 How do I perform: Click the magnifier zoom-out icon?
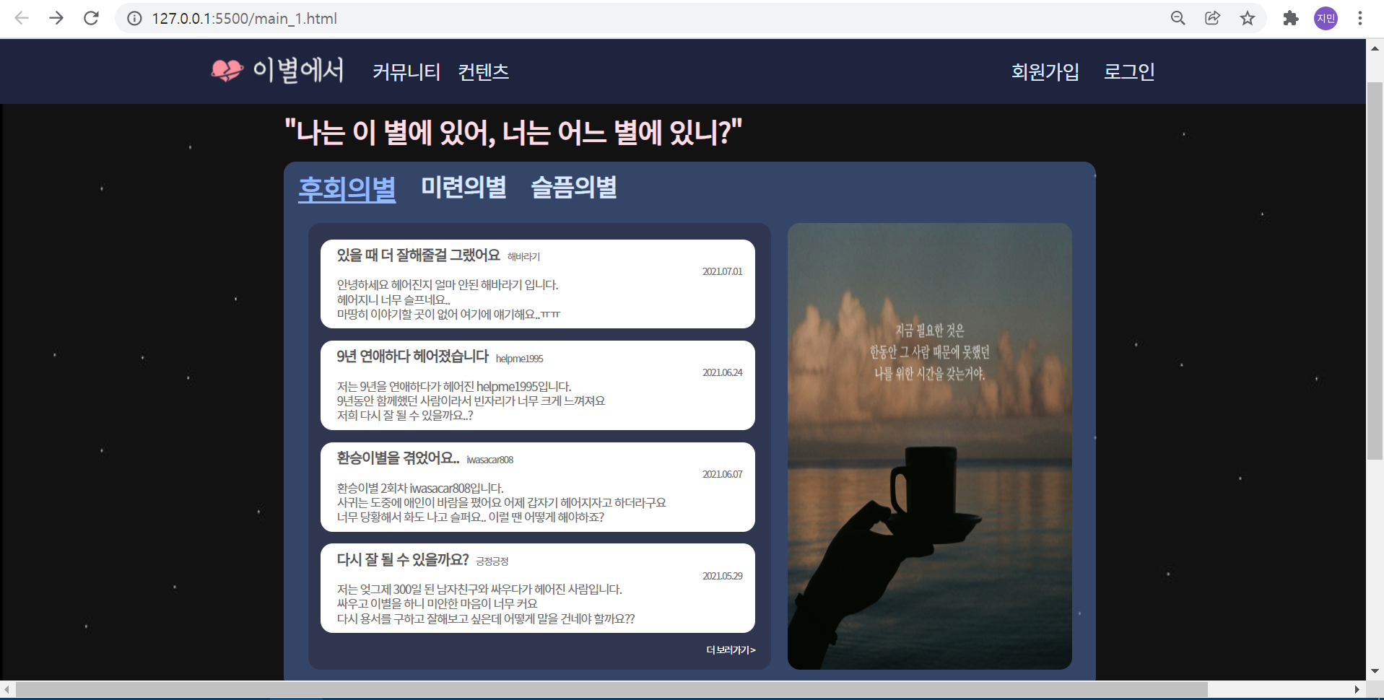[1178, 18]
